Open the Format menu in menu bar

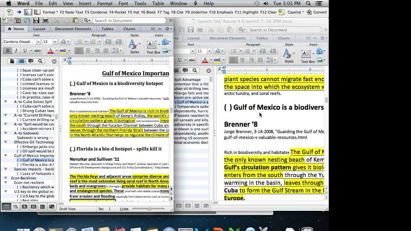pos(105,4)
